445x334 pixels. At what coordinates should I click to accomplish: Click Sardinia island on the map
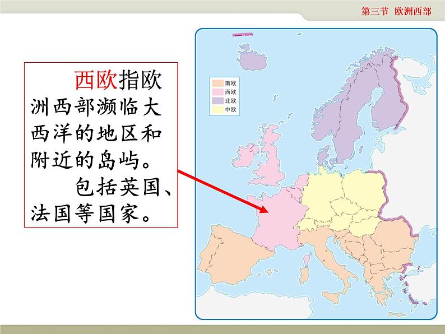304,275
